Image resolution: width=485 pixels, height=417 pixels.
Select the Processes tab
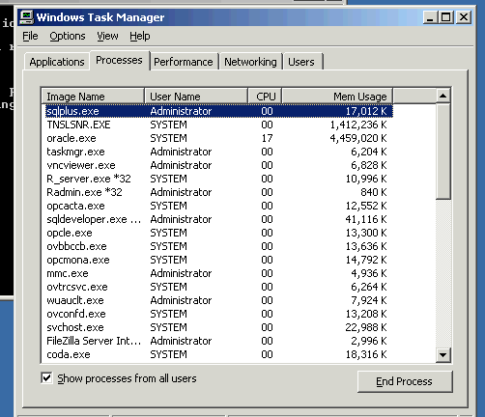(119, 60)
